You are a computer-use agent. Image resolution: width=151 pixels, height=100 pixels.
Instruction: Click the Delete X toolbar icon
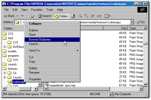pyautogui.click(x=93, y=16)
